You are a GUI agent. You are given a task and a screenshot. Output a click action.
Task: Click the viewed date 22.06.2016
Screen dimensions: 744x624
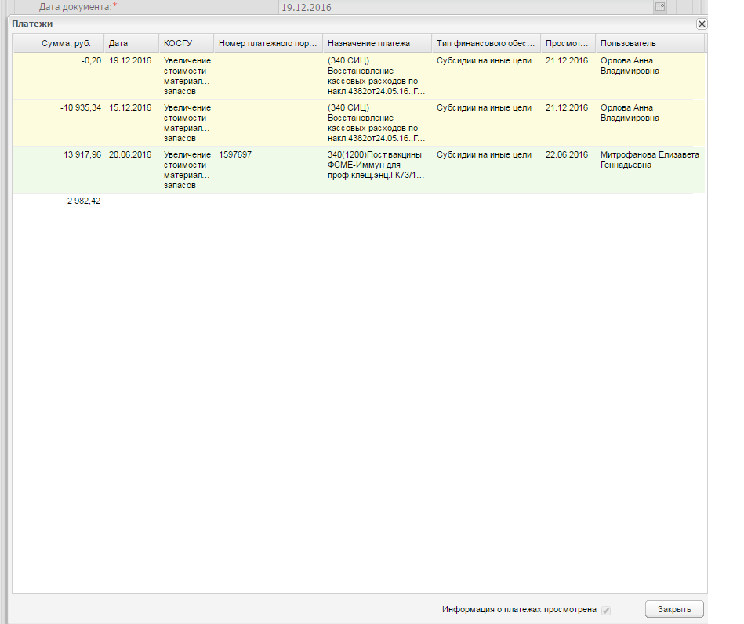[567, 154]
